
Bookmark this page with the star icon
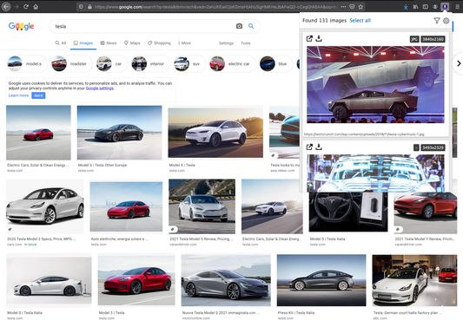click(x=360, y=6)
